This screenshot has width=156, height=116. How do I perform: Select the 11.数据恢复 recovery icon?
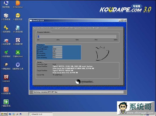click(18, 41)
